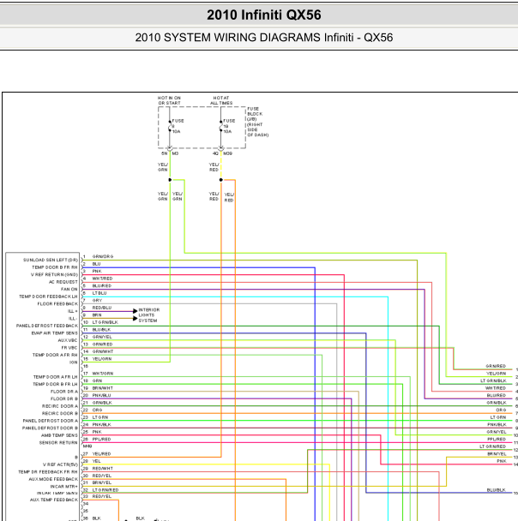
Task: Click the 'HOT IN ON OR START' label
Action: point(169,100)
